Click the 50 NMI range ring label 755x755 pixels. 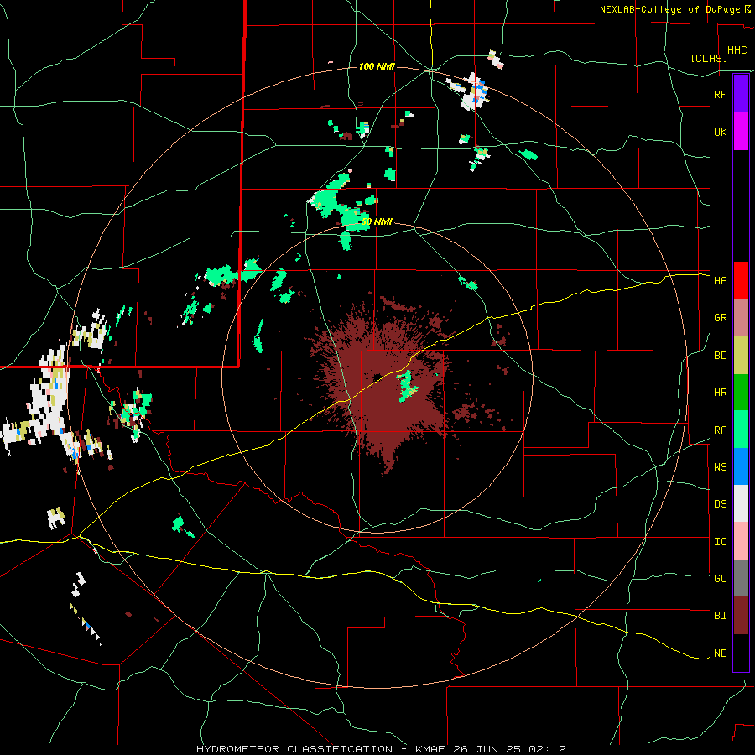pyautogui.click(x=377, y=222)
